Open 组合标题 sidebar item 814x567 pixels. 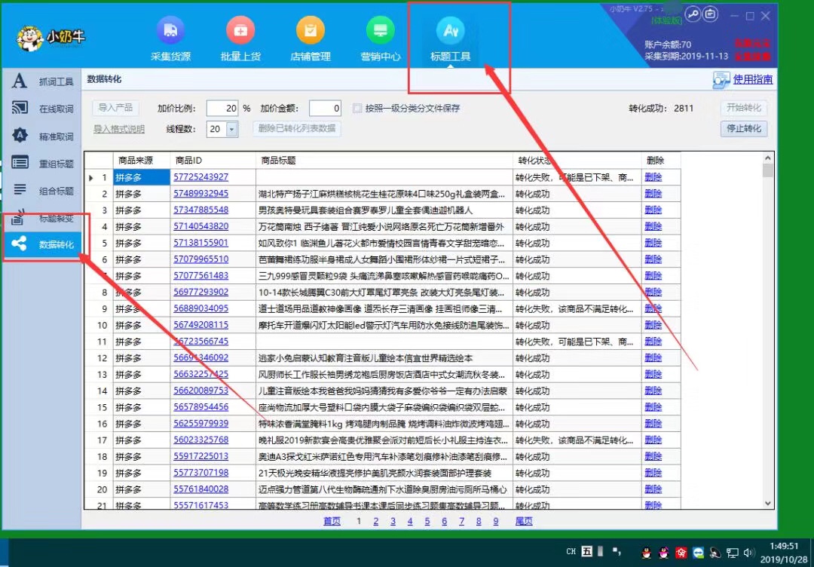42,191
